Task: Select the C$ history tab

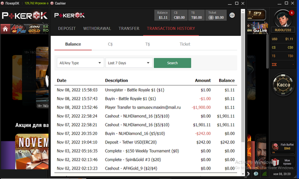Action: point(110,44)
